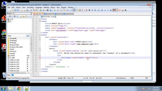Click the Zoom In toolbar icon
Image resolution: width=162 pixels, height=91 pixels.
pos(55,10)
